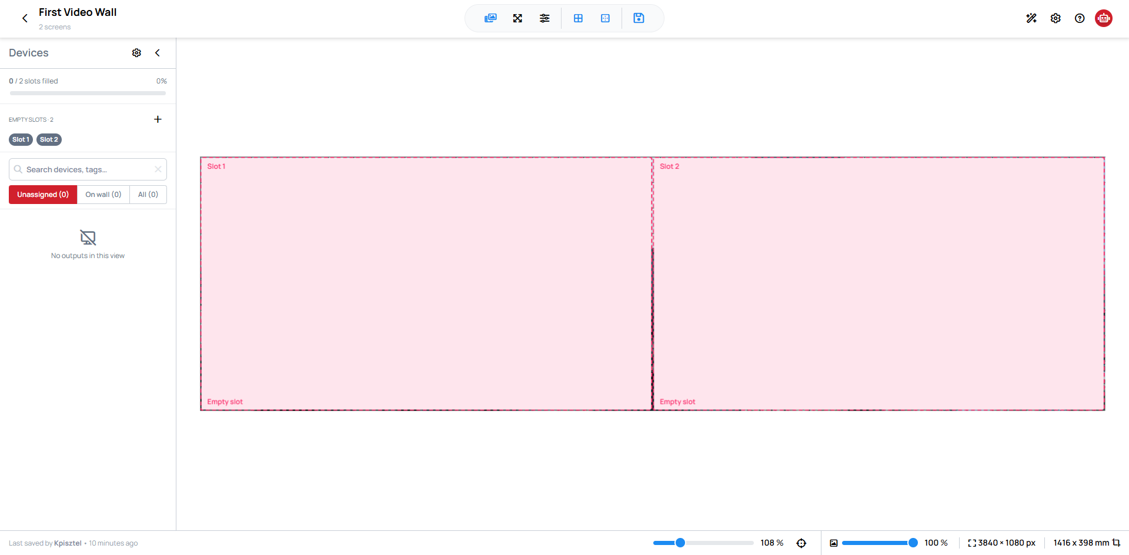Open the red robot avatar menu
This screenshot has height=555, width=1129.
1104,18
